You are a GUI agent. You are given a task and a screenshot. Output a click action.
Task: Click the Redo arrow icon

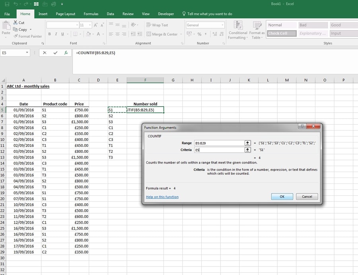[26, 4]
